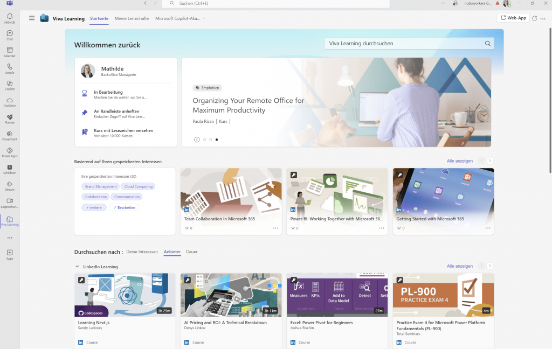Expand the Microsoft Copilot-Aka... tab dropdown
552x349 pixels.
tap(204, 18)
